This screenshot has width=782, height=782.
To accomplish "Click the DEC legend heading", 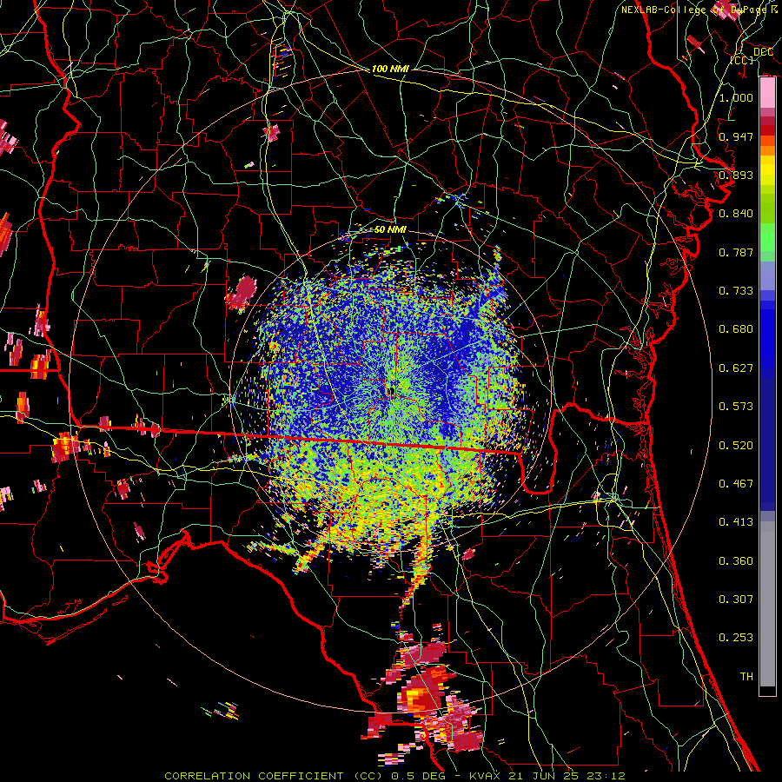I will pyautogui.click(x=763, y=52).
